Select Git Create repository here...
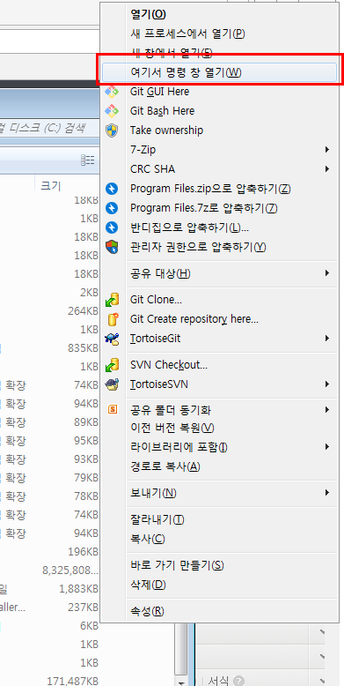The width and height of the screenshot is (344, 686). (220, 319)
